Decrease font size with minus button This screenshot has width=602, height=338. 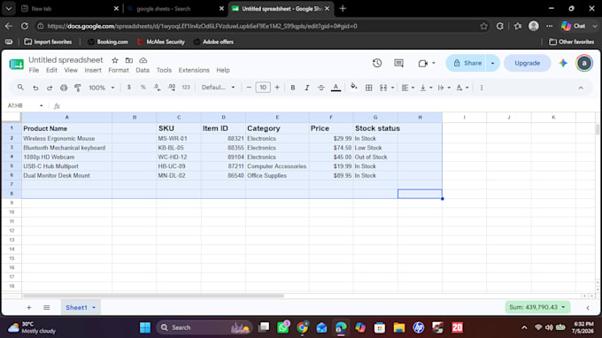click(x=249, y=88)
